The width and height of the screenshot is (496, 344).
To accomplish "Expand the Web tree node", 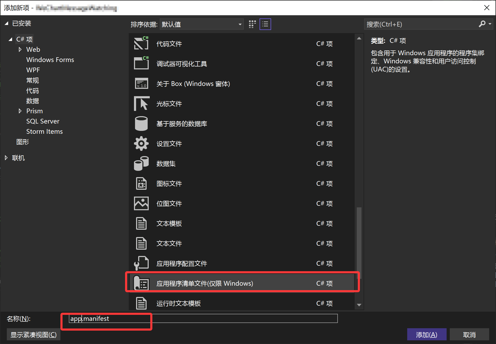I will [20, 49].
